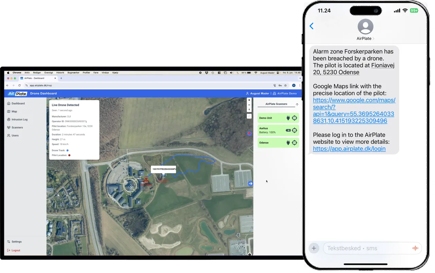435x273 pixels.
Task: Open the Apple menu
Action: pyautogui.click(x=8, y=73)
